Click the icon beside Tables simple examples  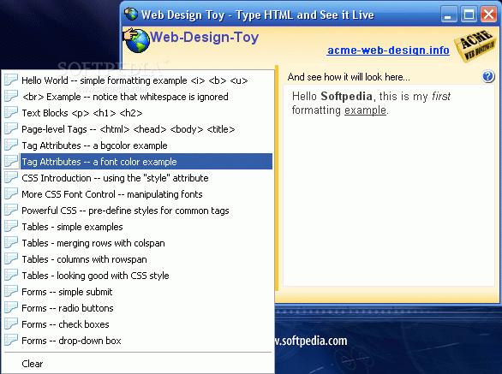pos(11,227)
